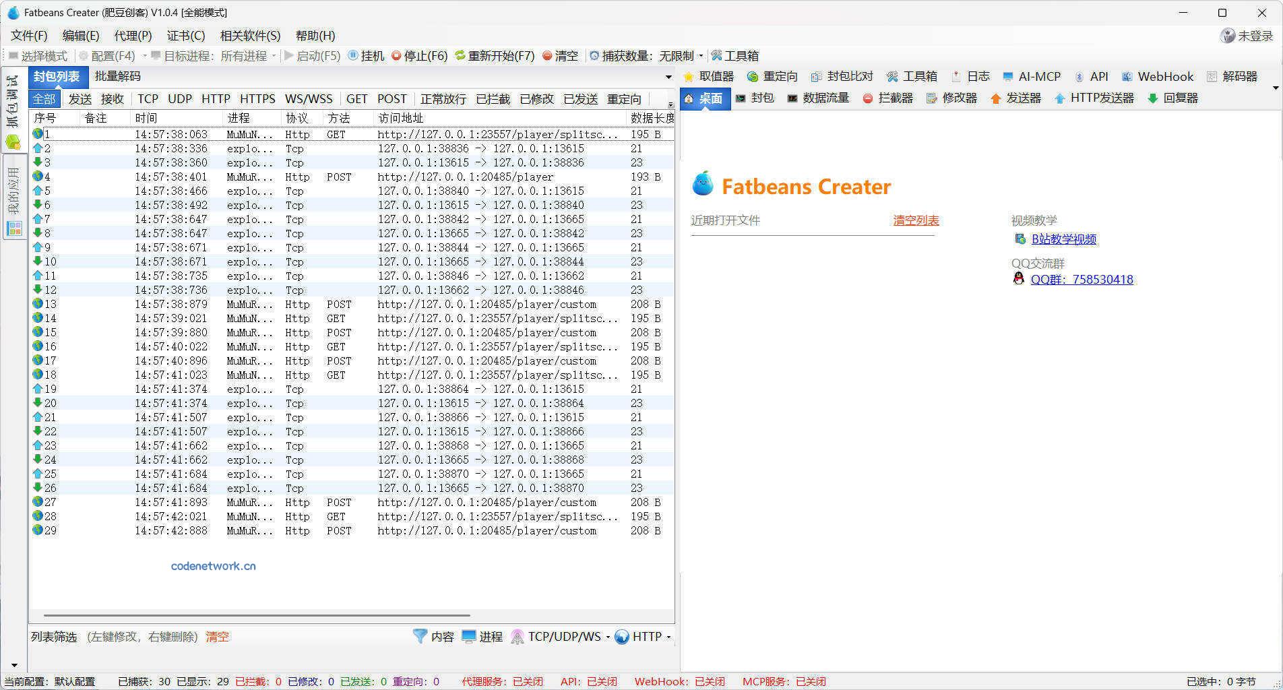Image resolution: width=1283 pixels, height=690 pixels.
Task: Open the 封包 tab in right panel
Action: 755,98
